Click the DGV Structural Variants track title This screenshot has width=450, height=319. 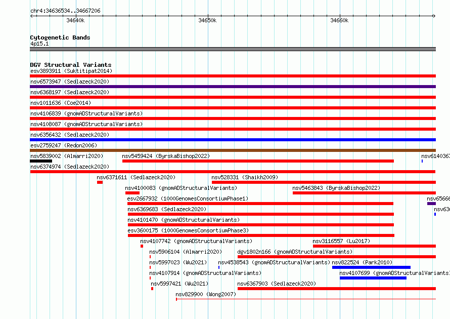click(71, 65)
